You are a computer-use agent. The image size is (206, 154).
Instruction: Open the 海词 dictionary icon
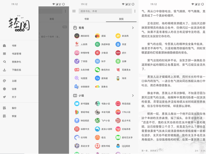click(x=118, y=78)
